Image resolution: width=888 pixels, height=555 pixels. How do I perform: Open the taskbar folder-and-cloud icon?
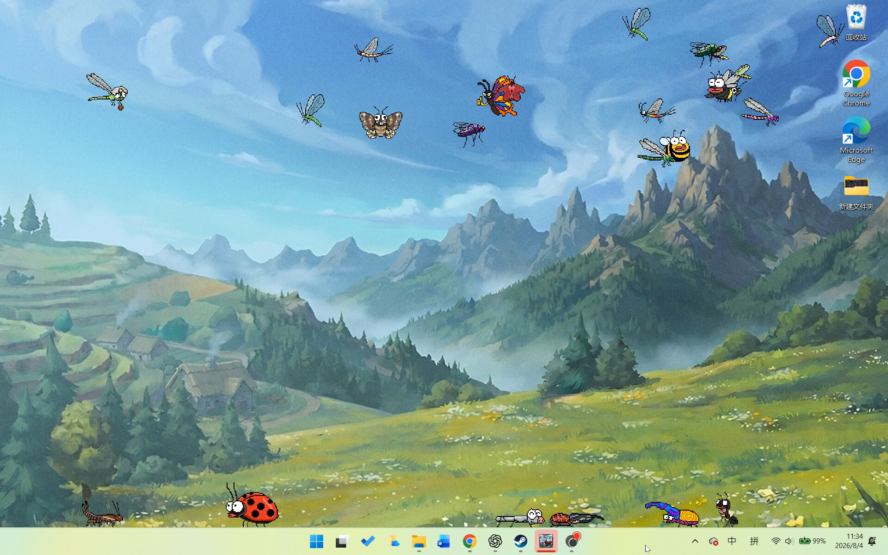tap(393, 541)
